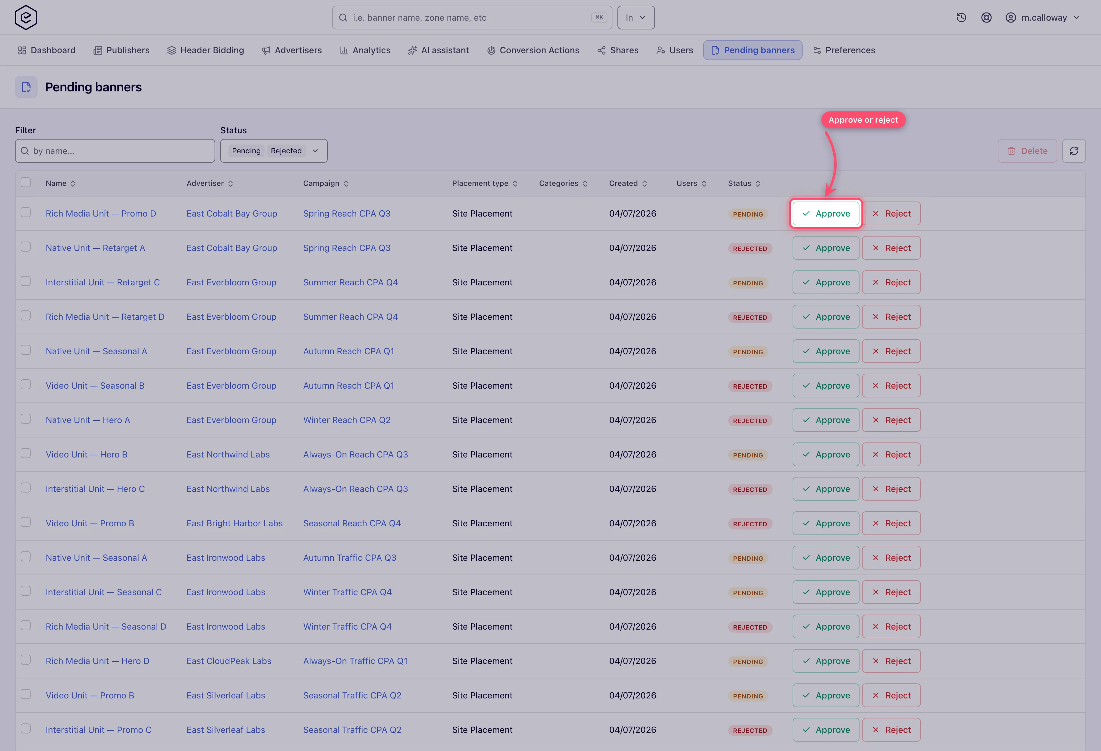Check Rich Media Unit — Promo D row
1101x751 pixels.
click(x=26, y=212)
